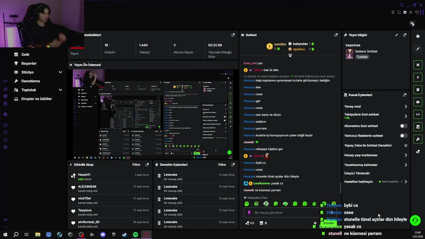This screenshot has height=239, width=425.
Task: Click the stream preview thumbnail
Action: [153, 114]
